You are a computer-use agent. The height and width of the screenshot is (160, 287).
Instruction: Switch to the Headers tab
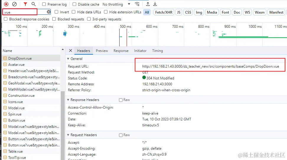pos(84,51)
